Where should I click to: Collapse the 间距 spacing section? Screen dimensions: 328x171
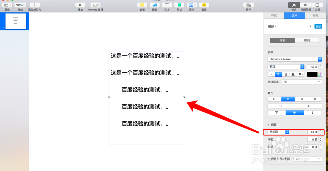point(268,124)
